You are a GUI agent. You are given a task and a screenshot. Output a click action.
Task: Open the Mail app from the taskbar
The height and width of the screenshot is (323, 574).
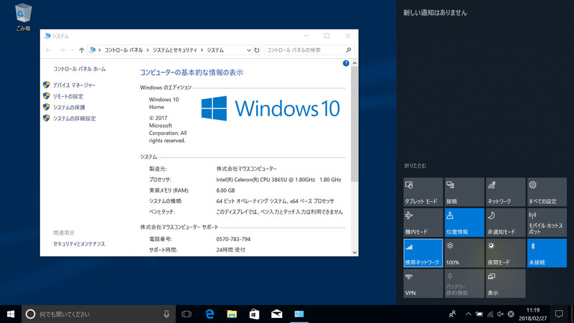pos(277,314)
